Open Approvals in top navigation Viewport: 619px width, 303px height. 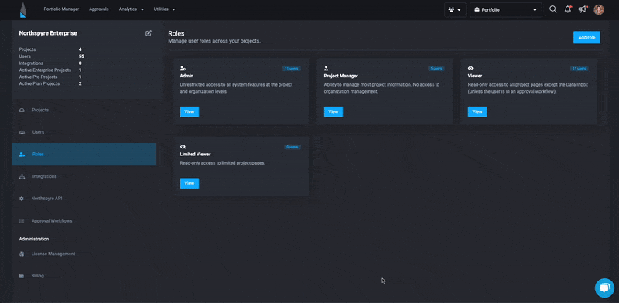pyautogui.click(x=99, y=9)
